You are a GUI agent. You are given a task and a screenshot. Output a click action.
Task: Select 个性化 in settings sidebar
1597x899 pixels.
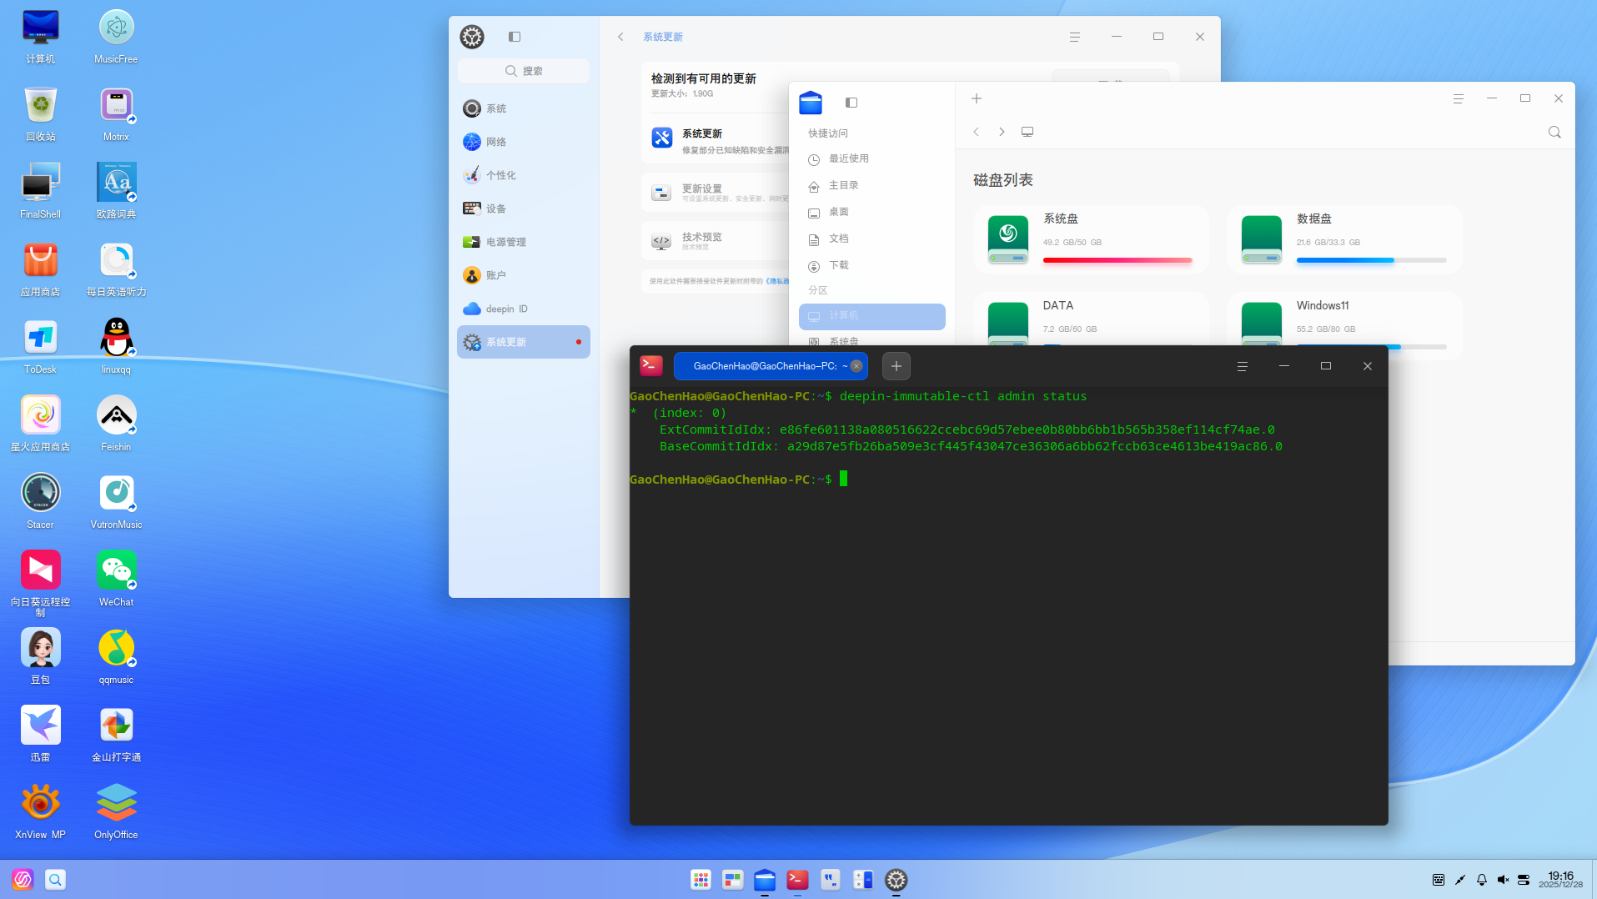pyautogui.click(x=523, y=175)
